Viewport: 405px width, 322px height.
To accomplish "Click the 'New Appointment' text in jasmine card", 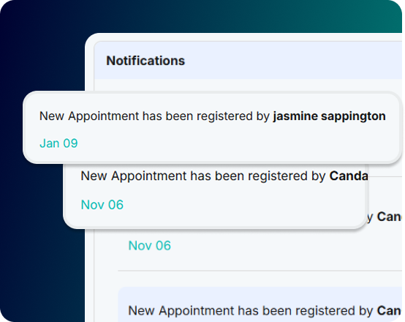I will (x=89, y=116).
